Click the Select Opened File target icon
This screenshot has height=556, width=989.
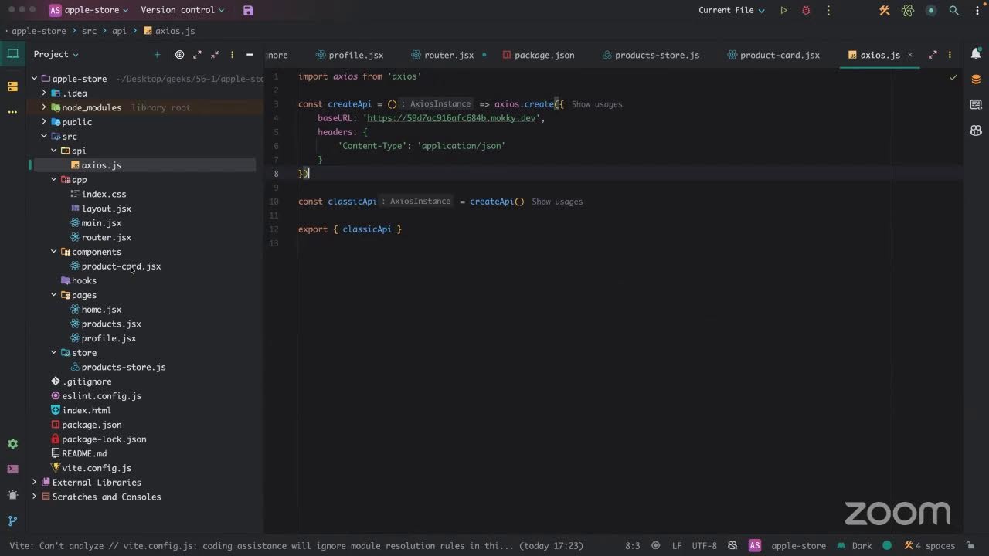(x=179, y=55)
